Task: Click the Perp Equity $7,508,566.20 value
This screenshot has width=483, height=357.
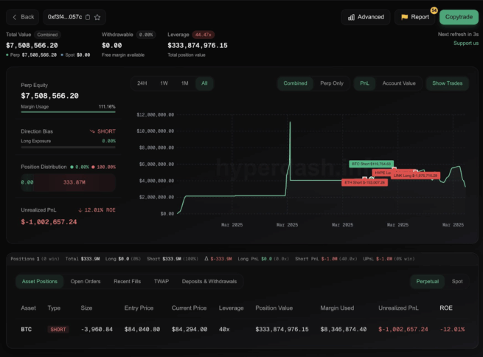Action: click(49, 96)
